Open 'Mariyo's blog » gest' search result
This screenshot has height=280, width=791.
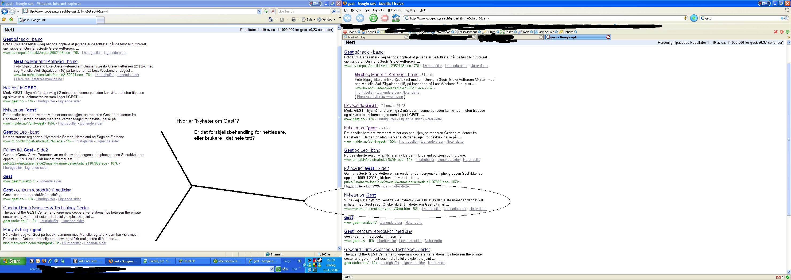[22, 230]
